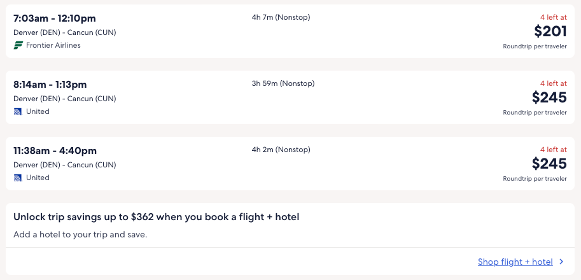The width and height of the screenshot is (581, 280).
Task: Click the $245 price on the 8:14am flight
Action: [550, 97]
